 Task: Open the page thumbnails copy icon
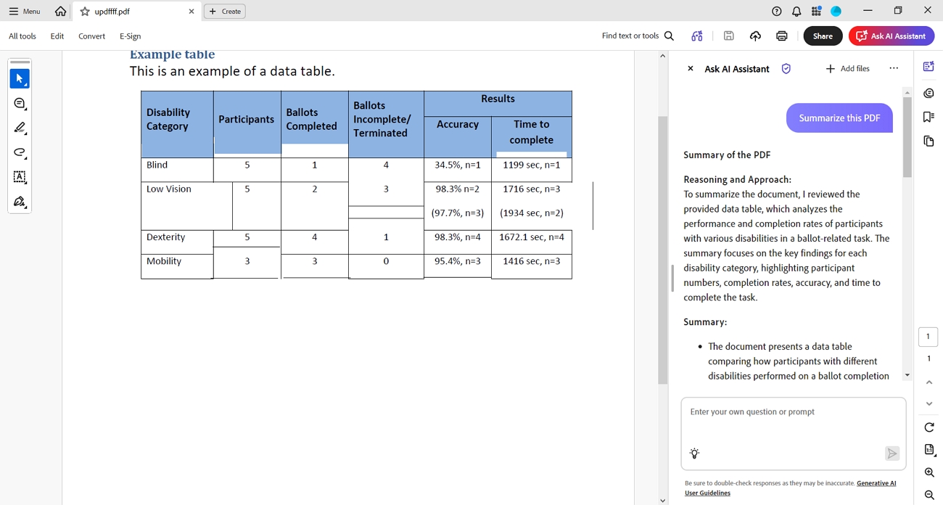tap(928, 141)
